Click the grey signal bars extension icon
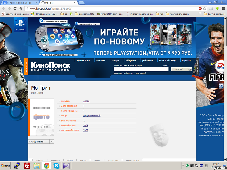Image resolution: width=227 pixels, height=170 pixels. click(x=211, y=9)
